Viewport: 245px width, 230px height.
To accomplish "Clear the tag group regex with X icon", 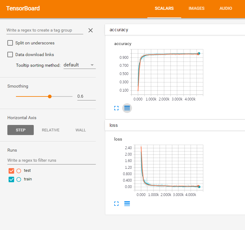I will click(91, 30).
